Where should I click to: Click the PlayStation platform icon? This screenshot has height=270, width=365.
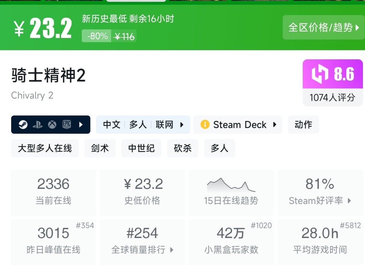click(37, 125)
